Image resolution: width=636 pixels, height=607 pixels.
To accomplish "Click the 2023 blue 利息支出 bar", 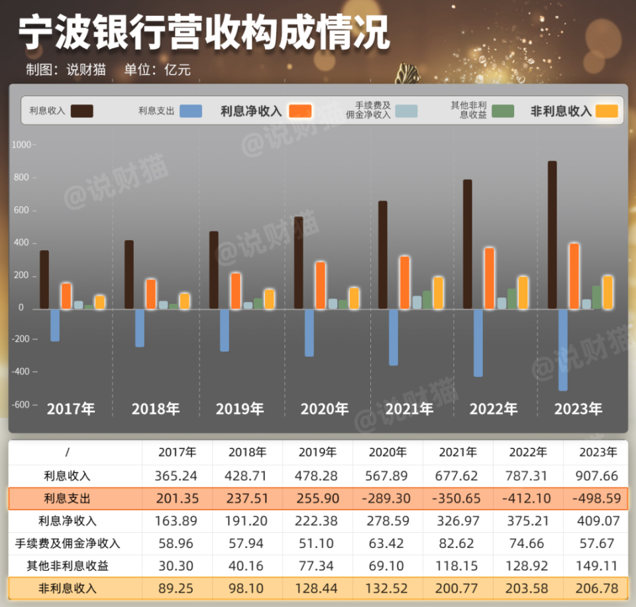I will (x=563, y=350).
